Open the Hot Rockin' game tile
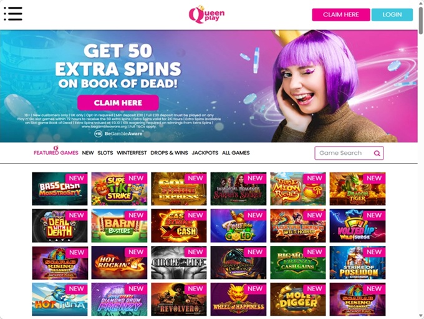The width and height of the screenshot is (424, 319). tap(119, 263)
